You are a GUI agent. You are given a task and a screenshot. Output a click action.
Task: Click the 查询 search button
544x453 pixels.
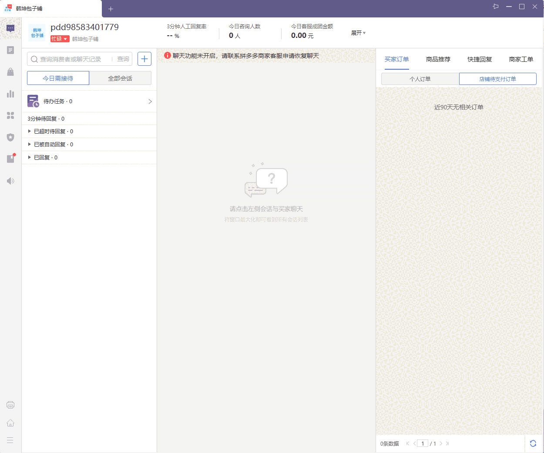point(123,59)
